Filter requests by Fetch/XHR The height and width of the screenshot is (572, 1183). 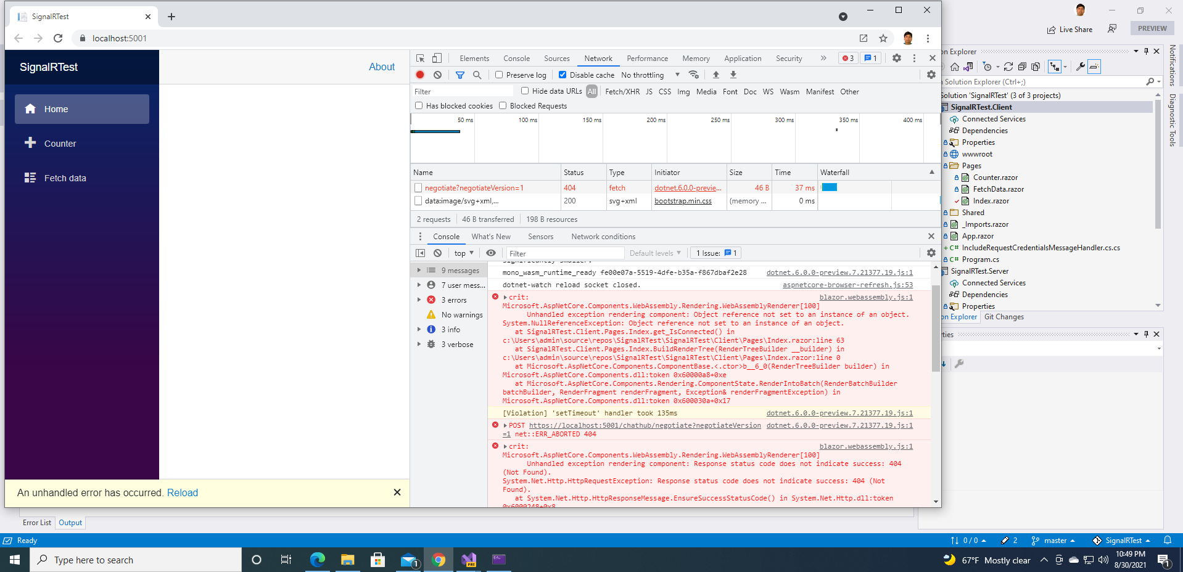(622, 92)
